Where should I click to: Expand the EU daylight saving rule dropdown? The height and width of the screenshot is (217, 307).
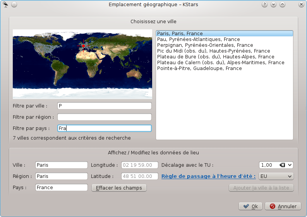(x=276, y=176)
